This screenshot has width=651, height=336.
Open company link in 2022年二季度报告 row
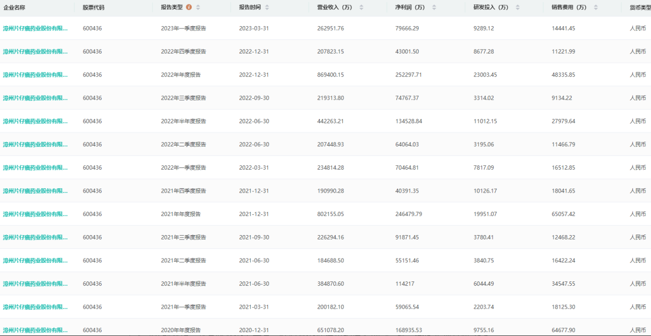pyautogui.click(x=36, y=145)
